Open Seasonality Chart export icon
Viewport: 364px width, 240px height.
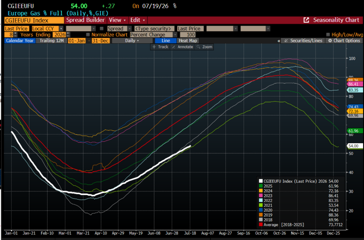306,20
